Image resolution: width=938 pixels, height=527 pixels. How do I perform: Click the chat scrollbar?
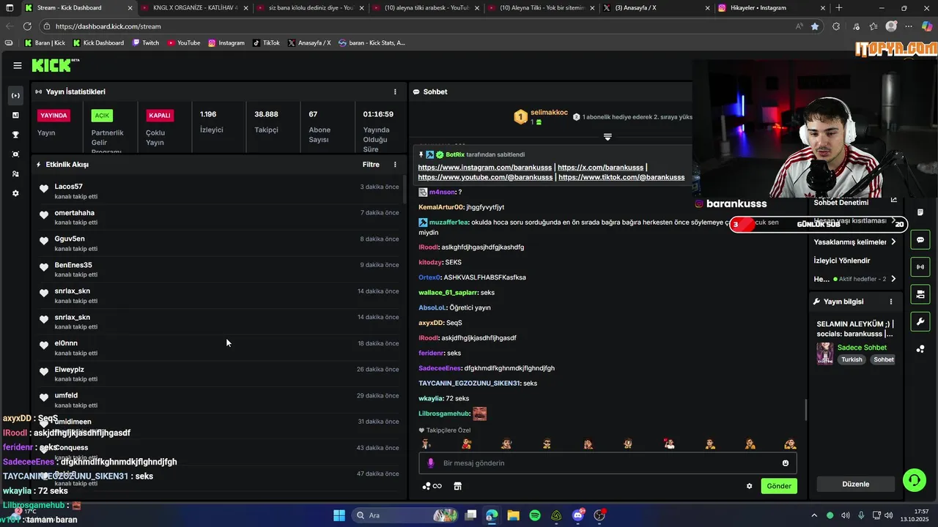pos(806,410)
